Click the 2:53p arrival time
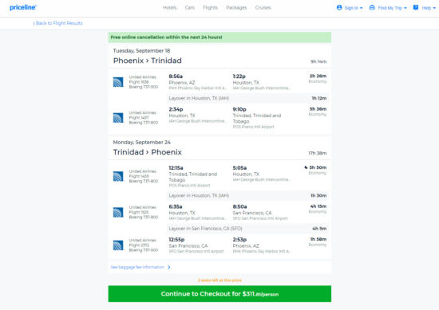Viewport: 439px width, 310px height. point(239,240)
